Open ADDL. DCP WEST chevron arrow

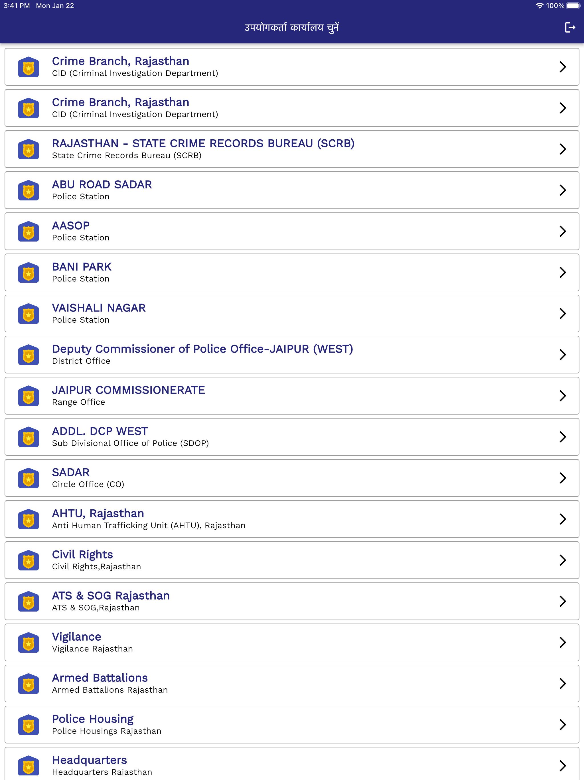563,437
